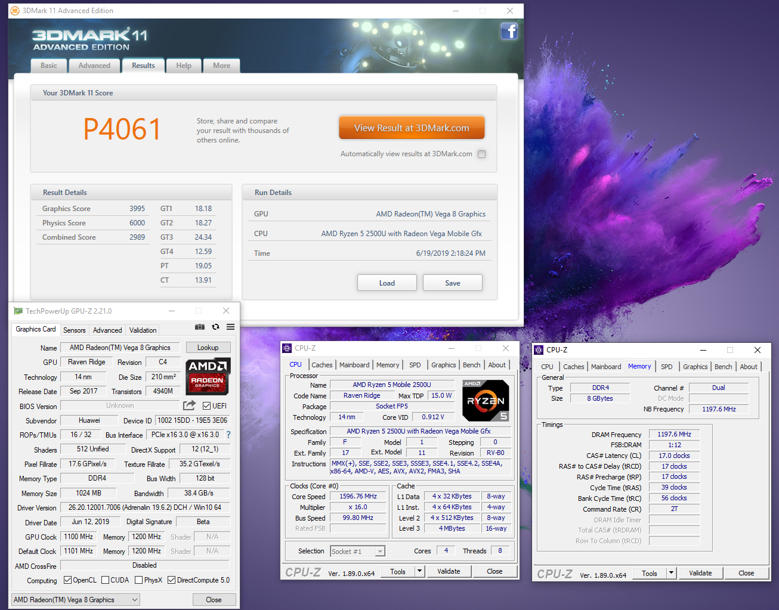Switch to the Basic tab in 3DMark
The width and height of the screenshot is (779, 610).
coord(49,66)
